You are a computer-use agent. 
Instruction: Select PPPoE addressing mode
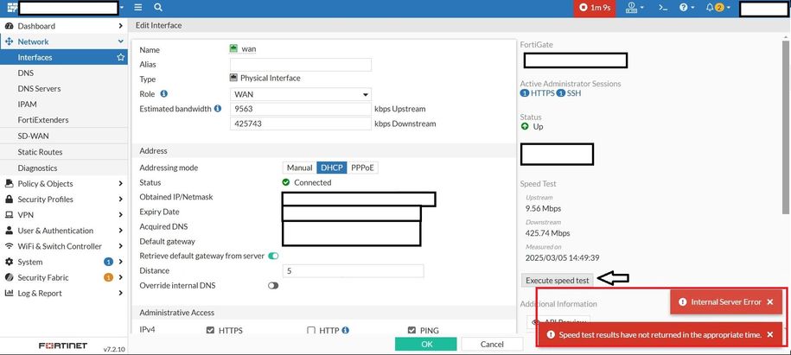[363, 168]
